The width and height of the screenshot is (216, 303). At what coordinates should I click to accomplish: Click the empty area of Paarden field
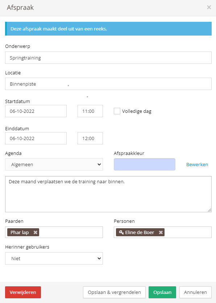[x=71, y=232]
